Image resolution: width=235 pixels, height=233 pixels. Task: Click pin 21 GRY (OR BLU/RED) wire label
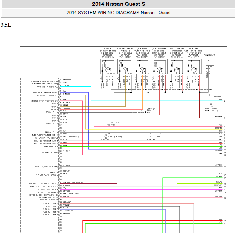(x=70, y=136)
